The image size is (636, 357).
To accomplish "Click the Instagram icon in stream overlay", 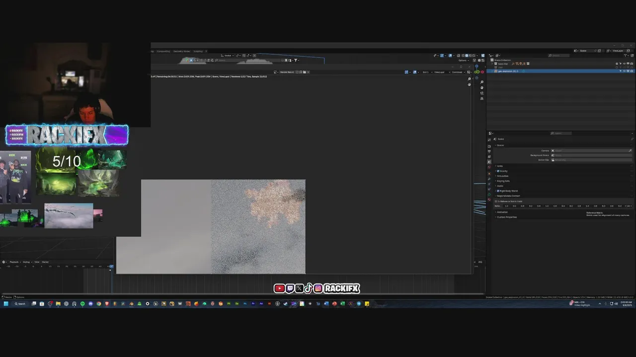I will tap(318, 288).
